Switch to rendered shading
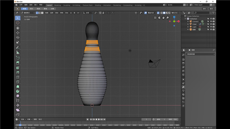230x129 pixels. click(169, 13)
